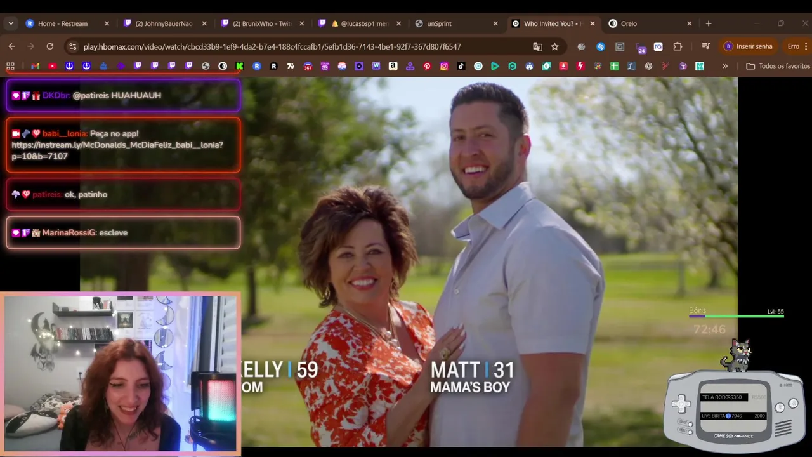The width and height of the screenshot is (812, 457).
Task: Click the escleve chat message
Action: coord(113,232)
